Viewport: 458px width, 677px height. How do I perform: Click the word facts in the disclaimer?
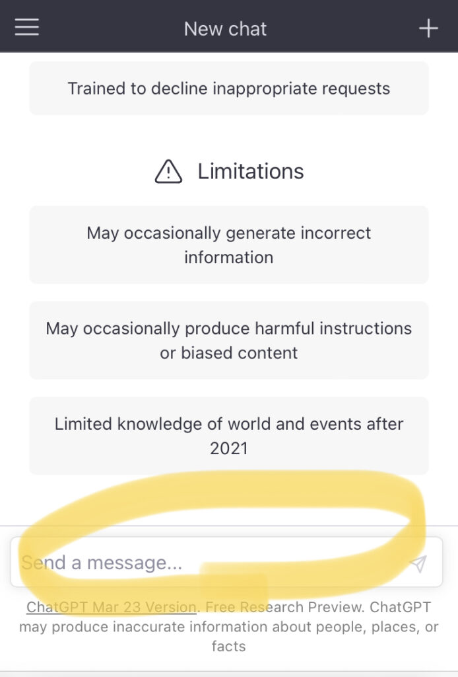[229, 647]
